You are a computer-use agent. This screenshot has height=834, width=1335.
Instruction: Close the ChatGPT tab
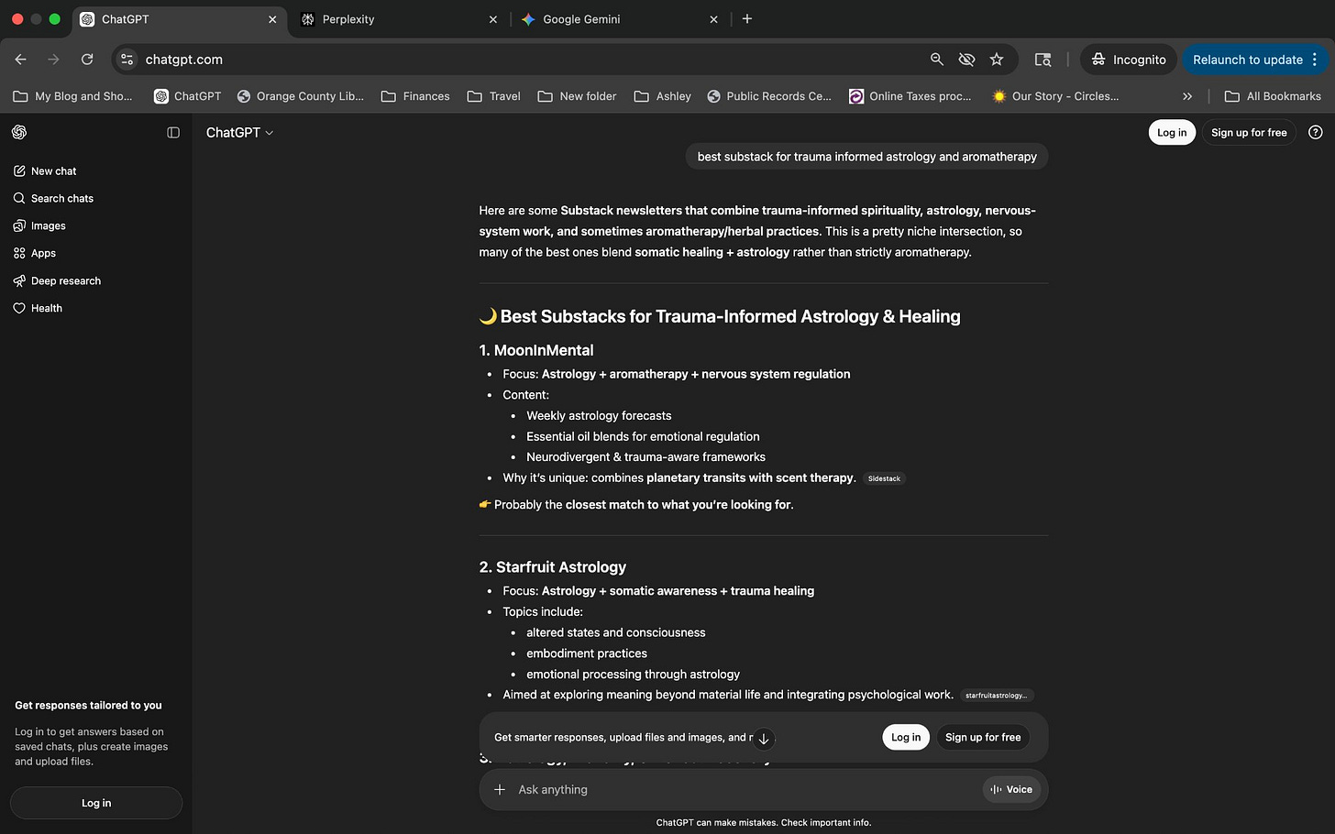pos(272,19)
